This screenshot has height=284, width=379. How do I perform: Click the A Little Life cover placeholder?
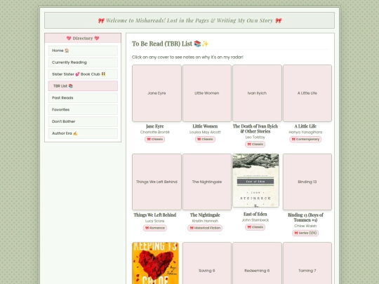click(x=307, y=93)
